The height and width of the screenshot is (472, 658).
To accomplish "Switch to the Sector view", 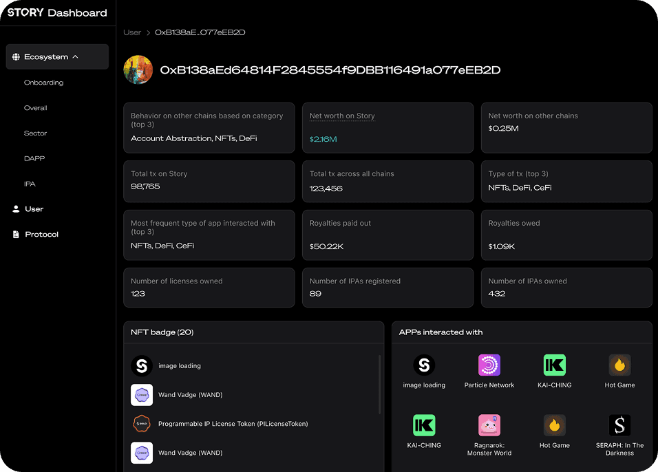I will click(x=35, y=133).
